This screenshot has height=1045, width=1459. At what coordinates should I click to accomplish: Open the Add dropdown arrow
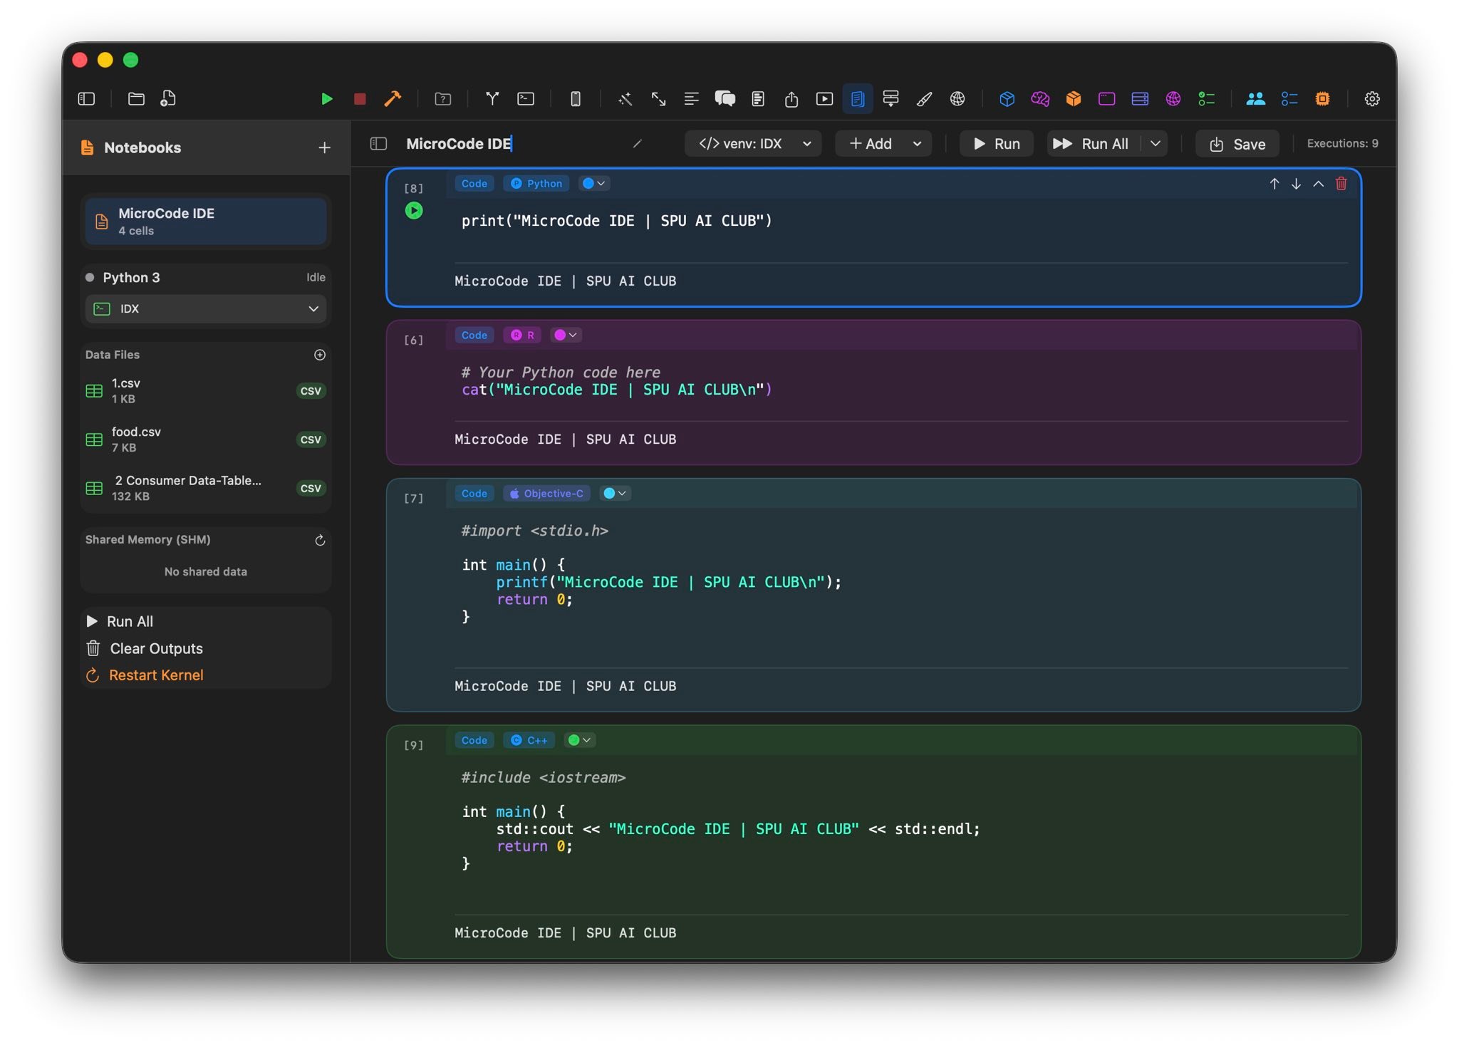(x=917, y=144)
